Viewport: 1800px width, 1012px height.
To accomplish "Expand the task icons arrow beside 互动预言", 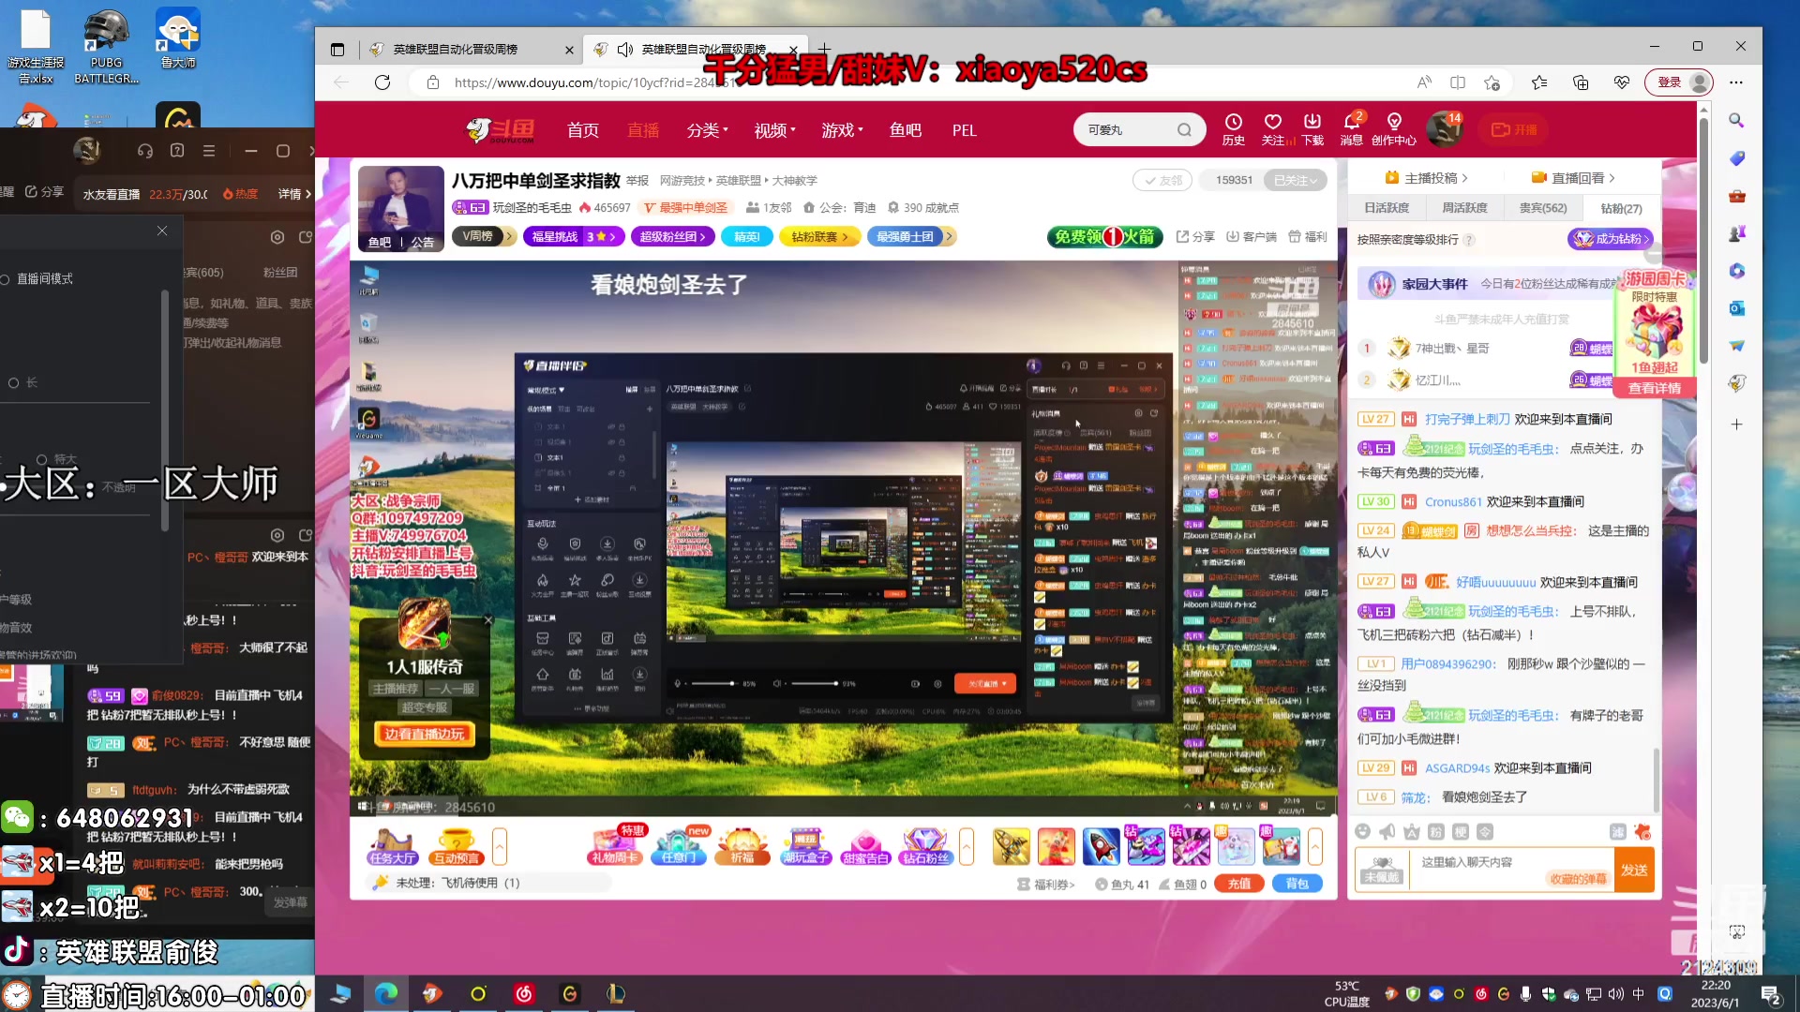I will (x=500, y=846).
